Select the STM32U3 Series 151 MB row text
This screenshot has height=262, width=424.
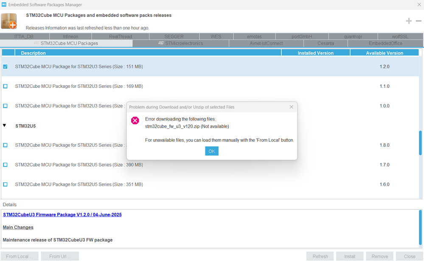tap(79, 67)
